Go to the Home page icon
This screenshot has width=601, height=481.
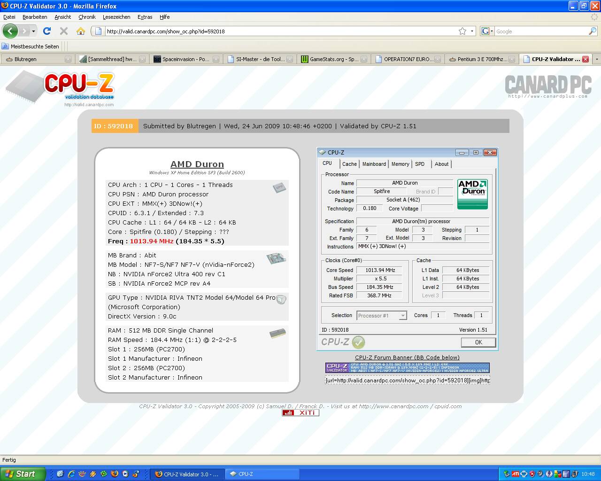[x=81, y=31]
